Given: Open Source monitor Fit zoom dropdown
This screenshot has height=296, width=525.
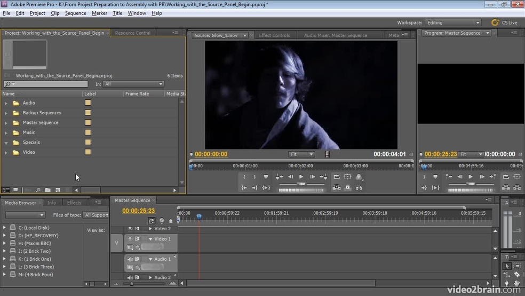Looking at the screenshot, I should pyautogui.click(x=301, y=154).
